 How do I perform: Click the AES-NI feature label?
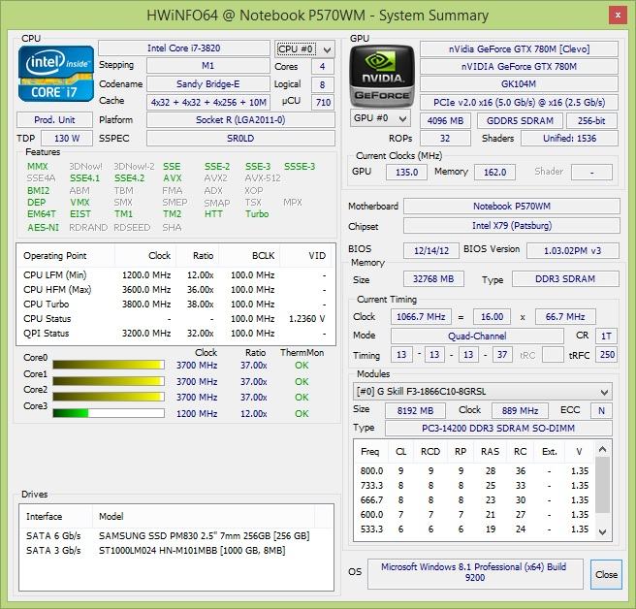pyautogui.click(x=43, y=227)
